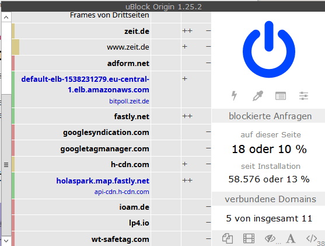Viewport: 325px width, 246px height.
Task: Toggle cosmetic filtering eye icon
Action: pyautogui.click(x=270, y=238)
